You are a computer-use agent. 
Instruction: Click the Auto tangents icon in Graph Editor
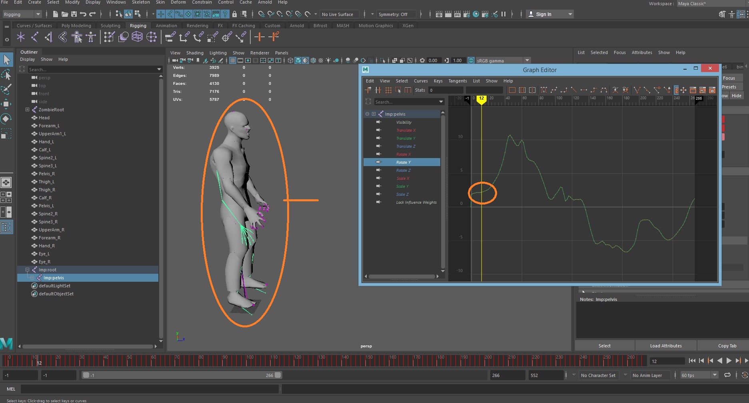click(543, 90)
